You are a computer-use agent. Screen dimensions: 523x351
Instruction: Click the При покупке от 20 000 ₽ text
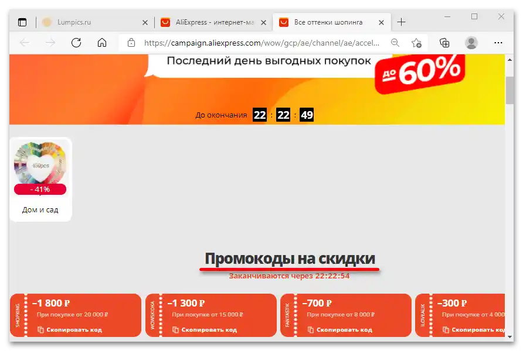tap(72, 314)
